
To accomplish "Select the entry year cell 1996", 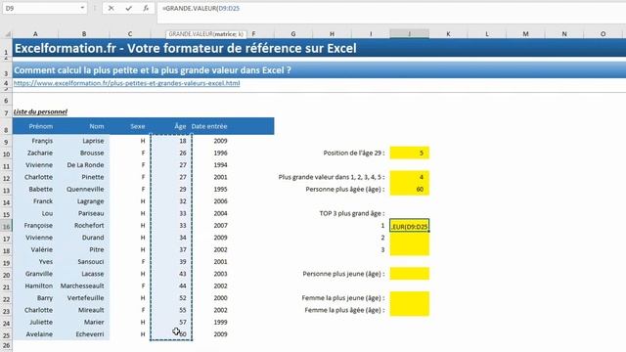I will pyautogui.click(x=211, y=153).
